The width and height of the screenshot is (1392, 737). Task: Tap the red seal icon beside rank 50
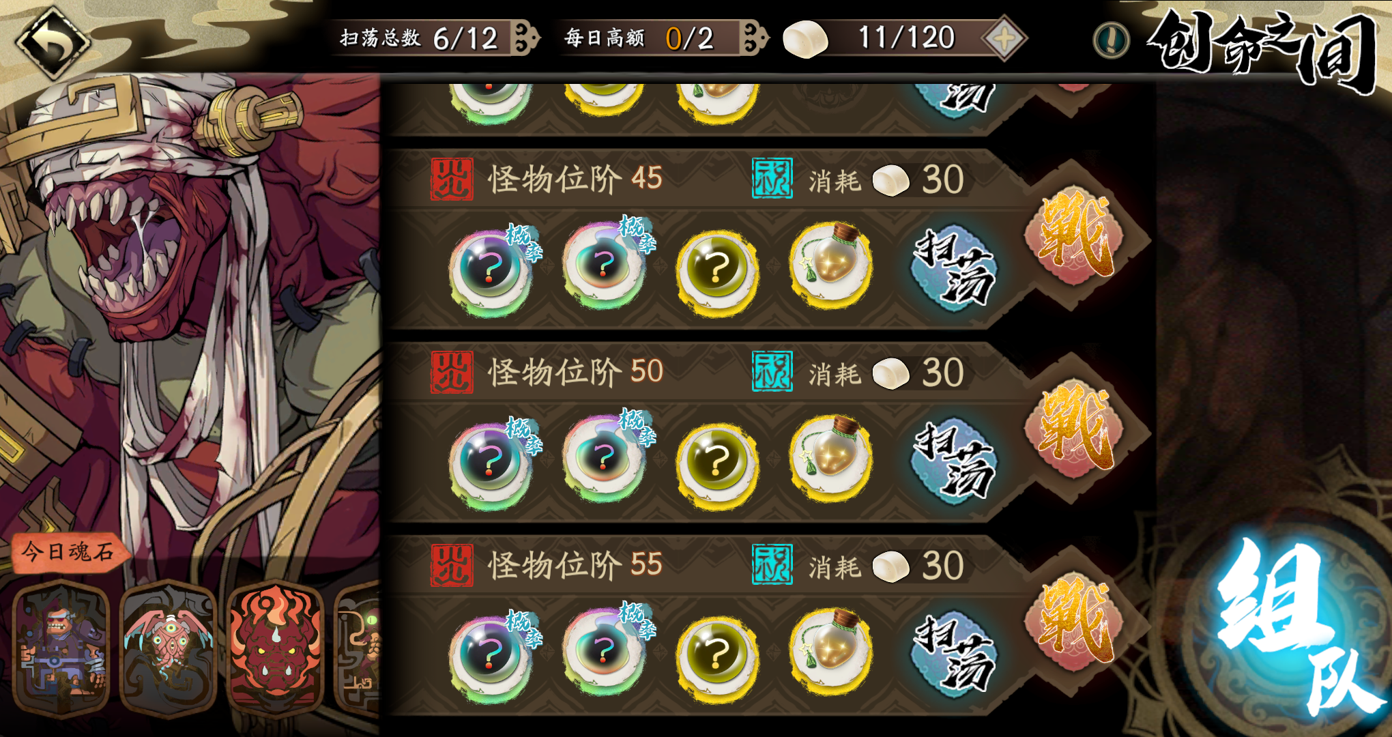pyautogui.click(x=452, y=373)
